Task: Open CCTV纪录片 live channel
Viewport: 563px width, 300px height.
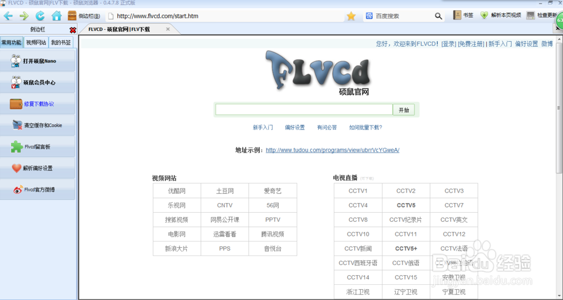Action: 406,220
